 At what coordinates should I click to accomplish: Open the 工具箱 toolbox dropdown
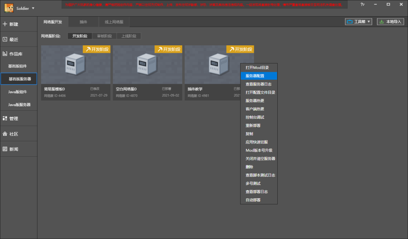coord(358,22)
